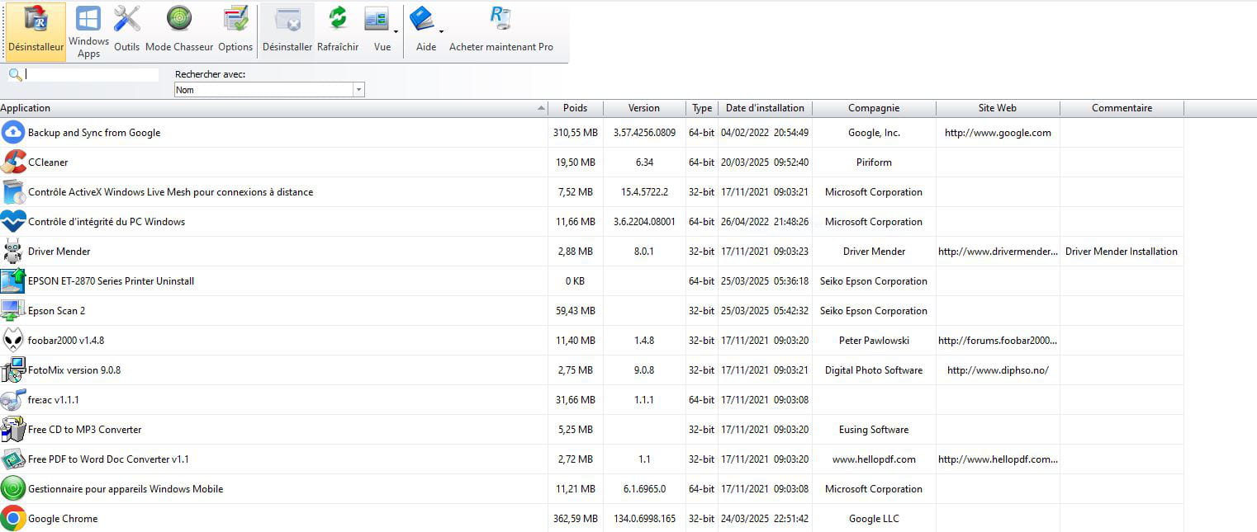Click 'Backup and Sync from Google' name

point(94,133)
